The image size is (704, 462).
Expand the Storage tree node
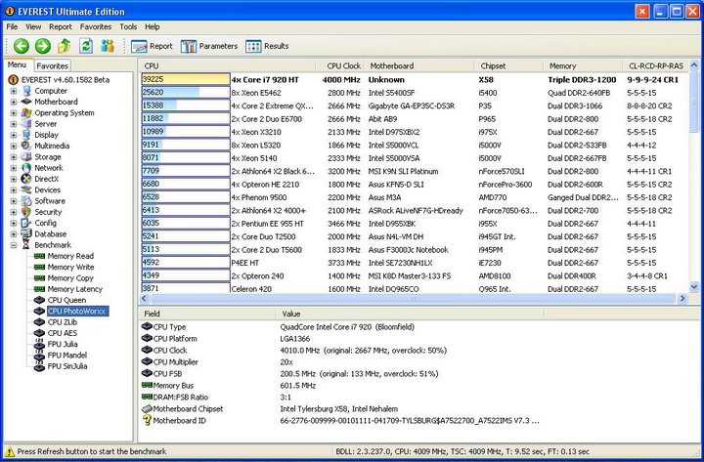14,156
